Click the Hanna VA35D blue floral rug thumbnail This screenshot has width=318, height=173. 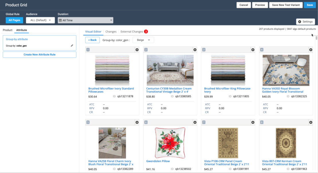(286, 70)
